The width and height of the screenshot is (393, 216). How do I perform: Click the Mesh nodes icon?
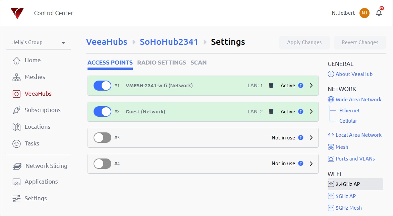(331, 147)
